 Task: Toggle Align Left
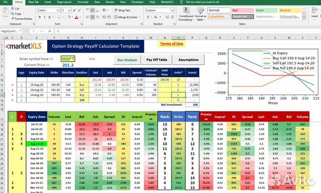click(x=88, y=17)
